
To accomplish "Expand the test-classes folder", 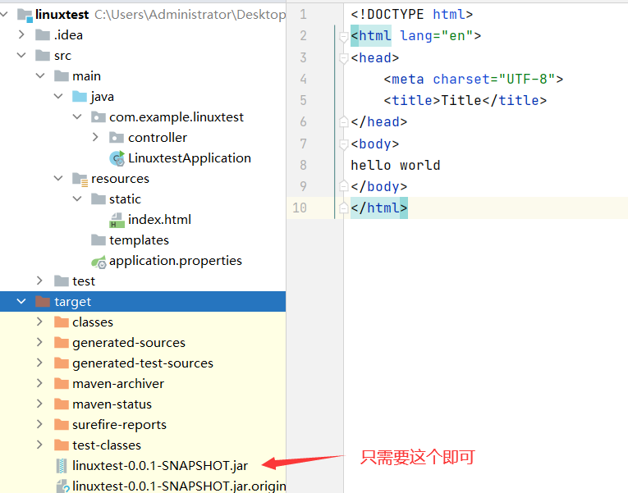I will click(39, 444).
